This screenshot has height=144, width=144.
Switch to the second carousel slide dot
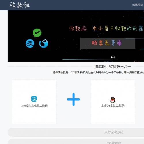tap(115, 57)
